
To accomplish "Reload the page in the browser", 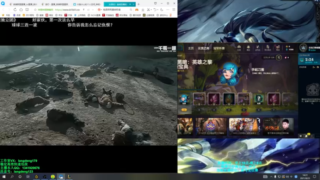I will point(15,10).
